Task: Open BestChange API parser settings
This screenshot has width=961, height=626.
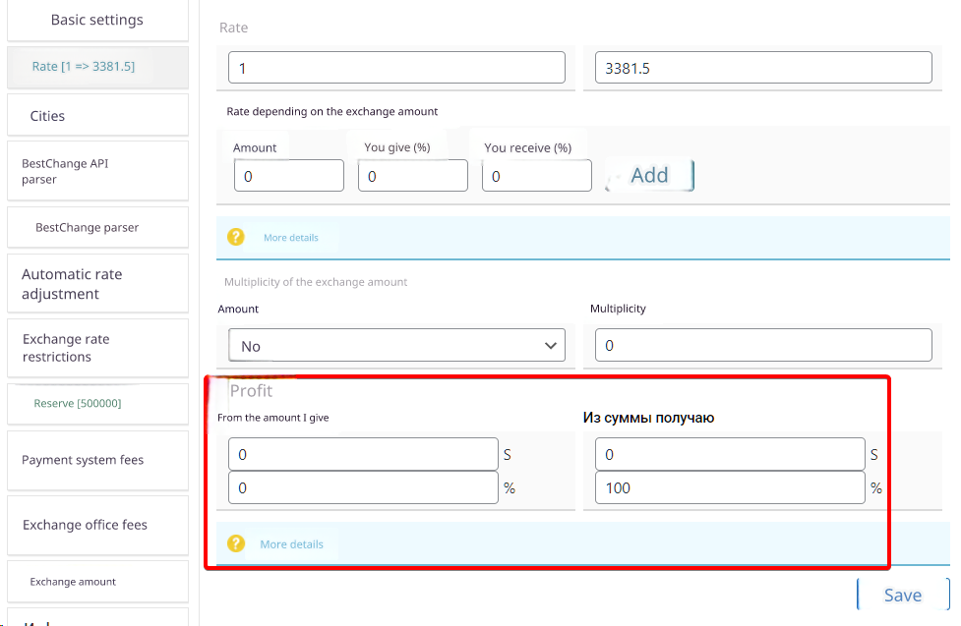Action: (96, 171)
